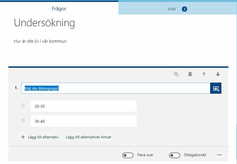
Task: Select the radio button for 20-30
Action: click(x=23, y=105)
